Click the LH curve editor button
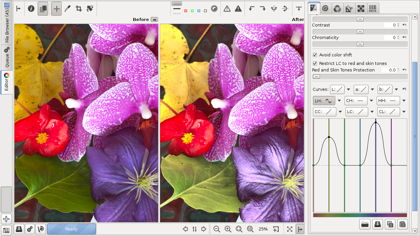This screenshot has width=420, height=236. 324,101
